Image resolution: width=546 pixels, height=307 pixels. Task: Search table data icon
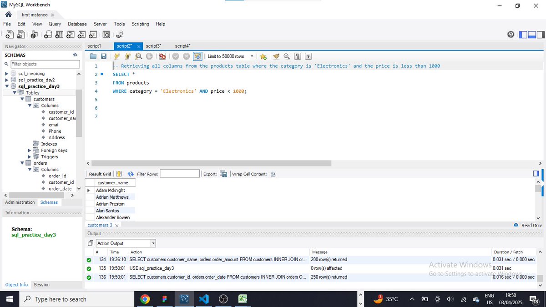[x=106, y=34]
